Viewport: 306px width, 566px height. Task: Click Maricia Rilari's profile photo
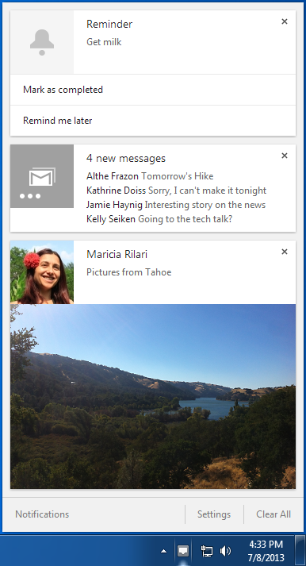click(x=42, y=272)
